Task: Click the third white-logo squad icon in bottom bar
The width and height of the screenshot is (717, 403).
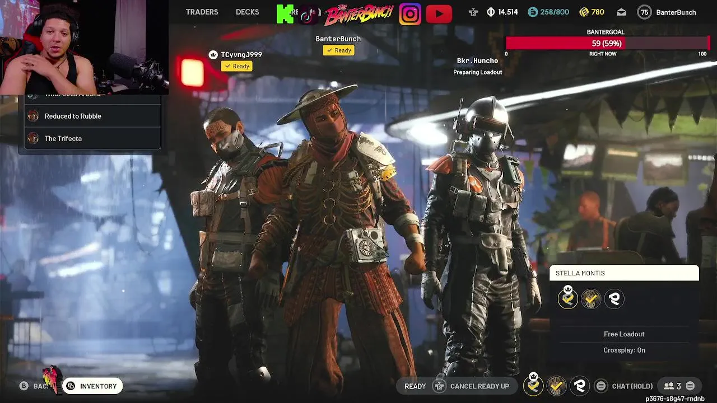Action: coord(580,386)
